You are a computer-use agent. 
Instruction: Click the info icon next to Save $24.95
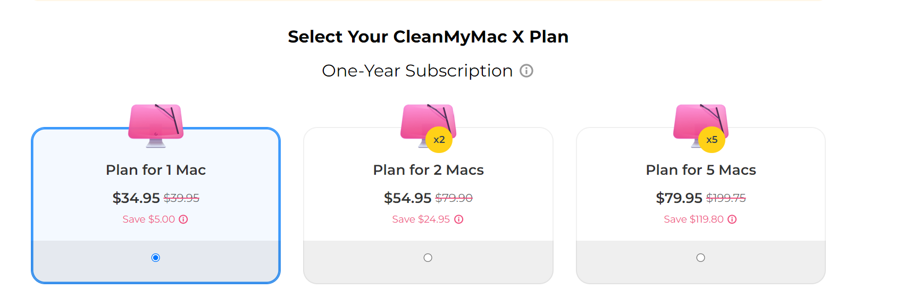[459, 219]
